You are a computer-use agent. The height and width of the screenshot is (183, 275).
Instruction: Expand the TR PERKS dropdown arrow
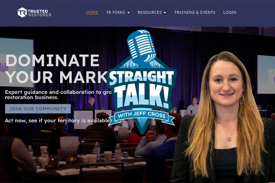point(129,13)
